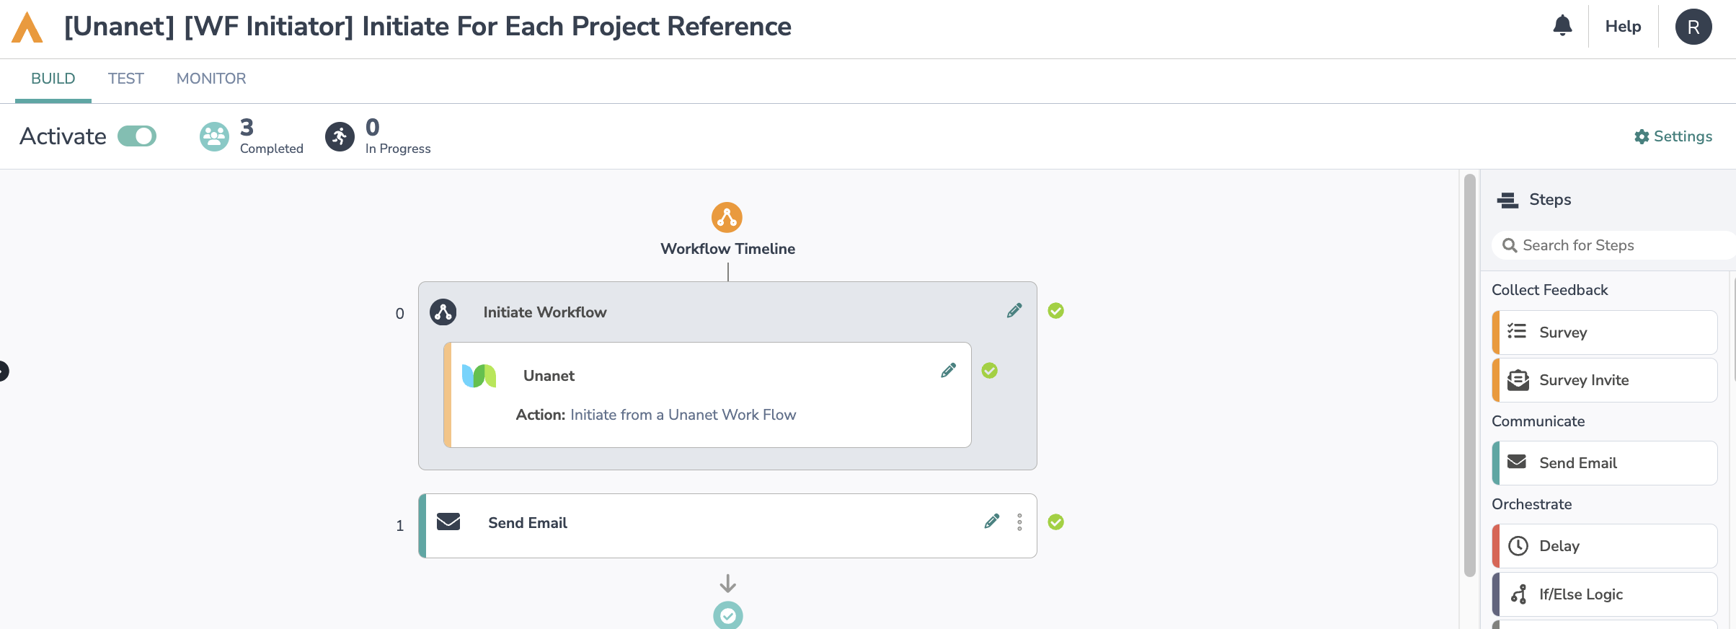Click the end-of-workflow checkmark circle
The width and height of the screenshot is (1736, 629).
(x=727, y=615)
